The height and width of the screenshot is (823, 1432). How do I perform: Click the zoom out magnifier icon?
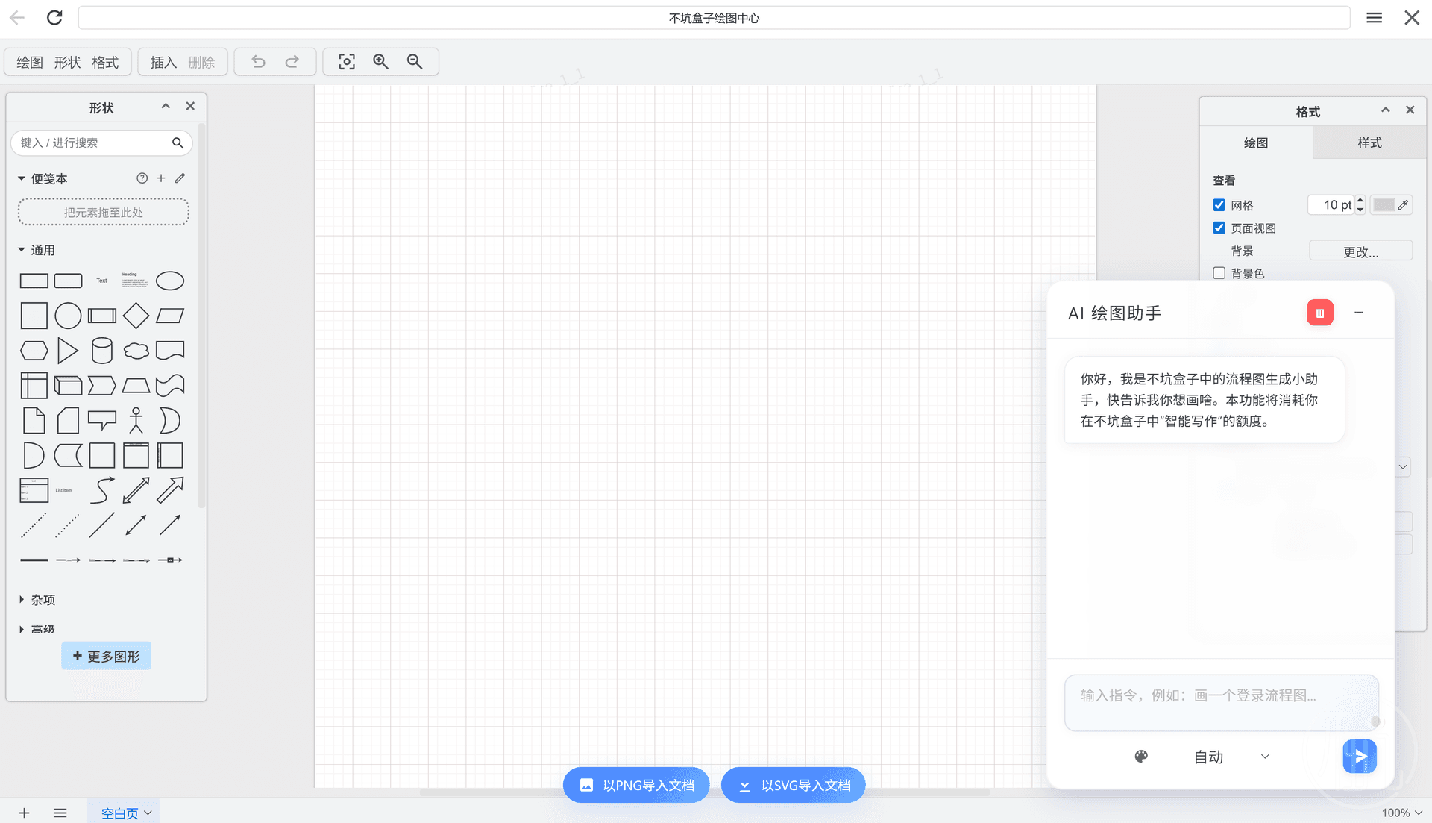415,62
